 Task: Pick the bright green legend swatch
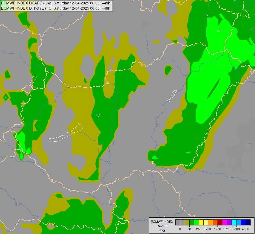tap(197, 222)
